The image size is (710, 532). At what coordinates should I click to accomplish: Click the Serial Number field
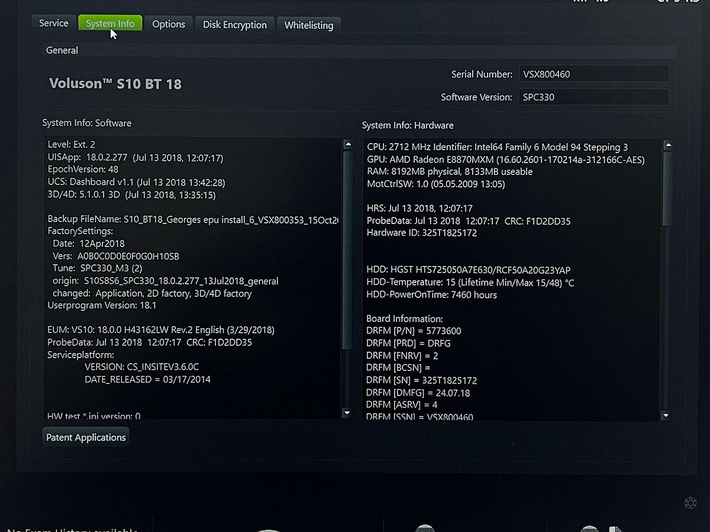pyautogui.click(x=593, y=74)
